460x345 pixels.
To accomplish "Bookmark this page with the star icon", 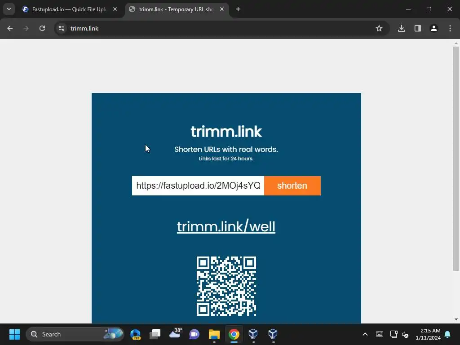I will pos(379,28).
